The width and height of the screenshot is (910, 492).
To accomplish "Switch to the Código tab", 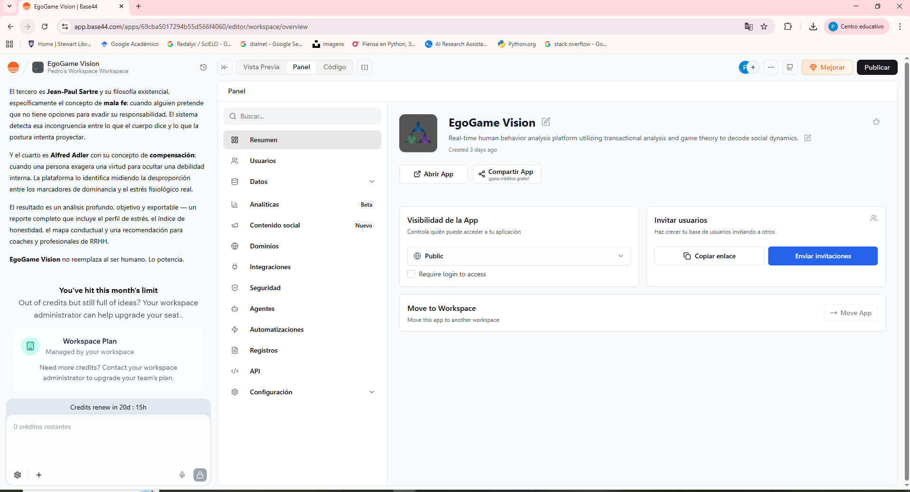I will (x=335, y=67).
